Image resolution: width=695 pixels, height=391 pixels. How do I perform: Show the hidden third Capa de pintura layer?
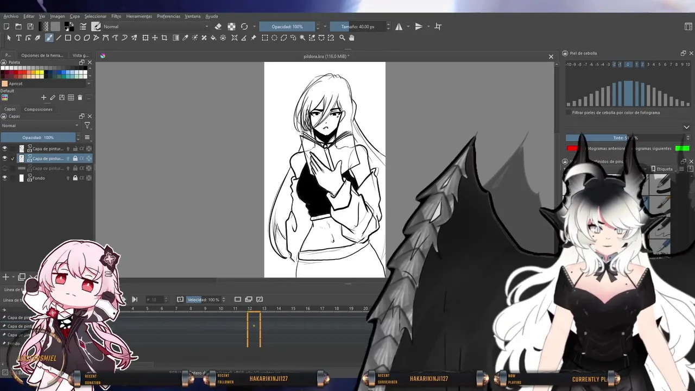pyautogui.click(x=5, y=168)
